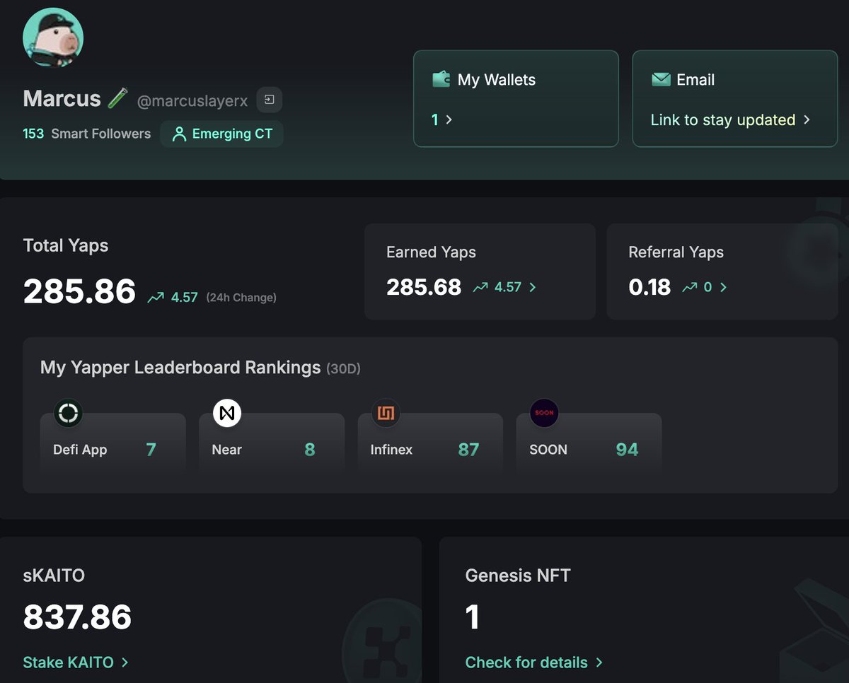The width and height of the screenshot is (849, 683).
Task: Click SOON rank number 94
Action: [627, 450]
